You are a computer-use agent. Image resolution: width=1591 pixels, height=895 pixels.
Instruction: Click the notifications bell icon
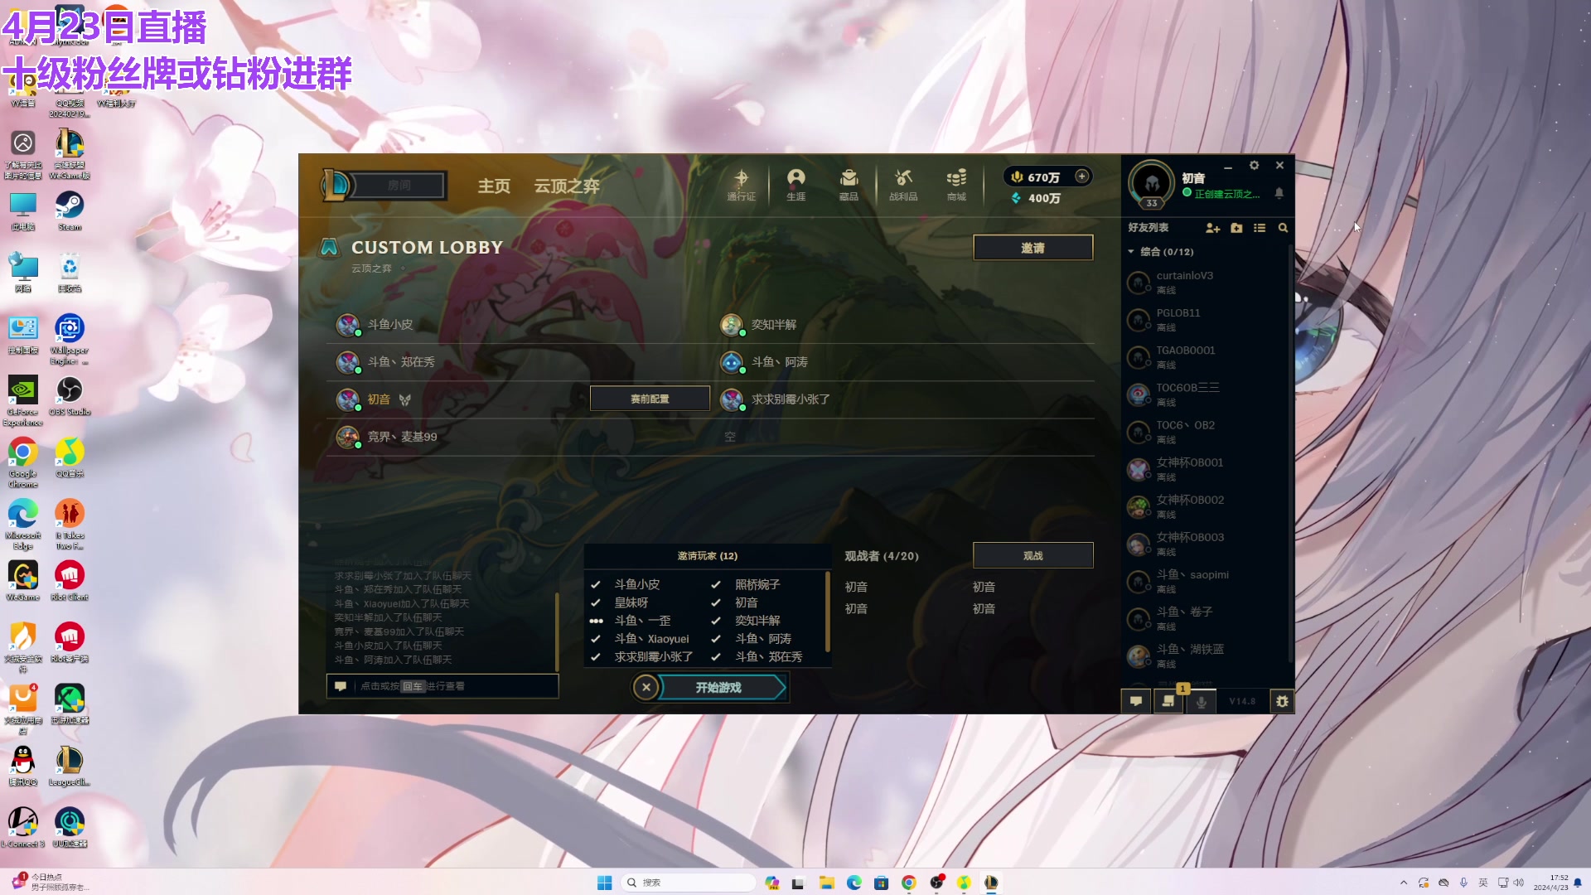pos(1279,193)
